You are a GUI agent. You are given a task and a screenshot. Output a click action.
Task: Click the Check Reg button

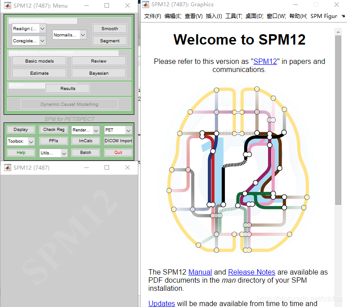coord(54,130)
